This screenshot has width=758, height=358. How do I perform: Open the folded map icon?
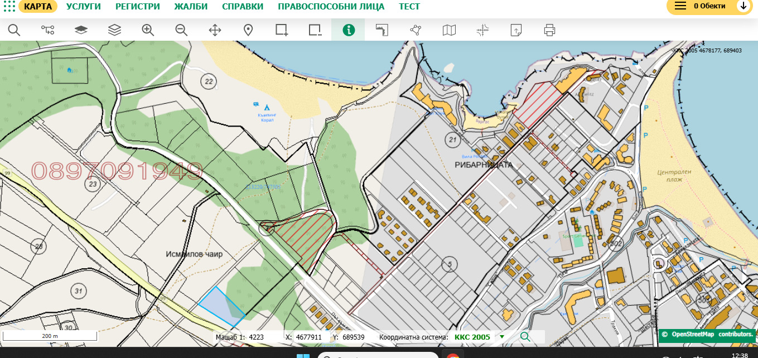click(x=449, y=30)
